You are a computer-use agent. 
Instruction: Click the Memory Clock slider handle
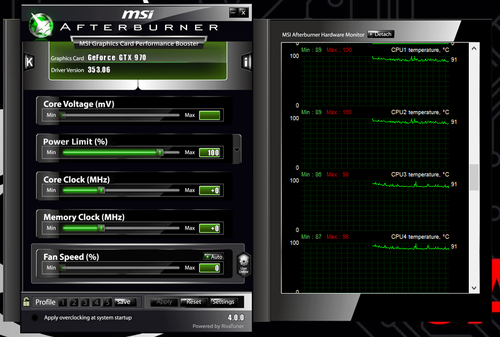(101, 228)
